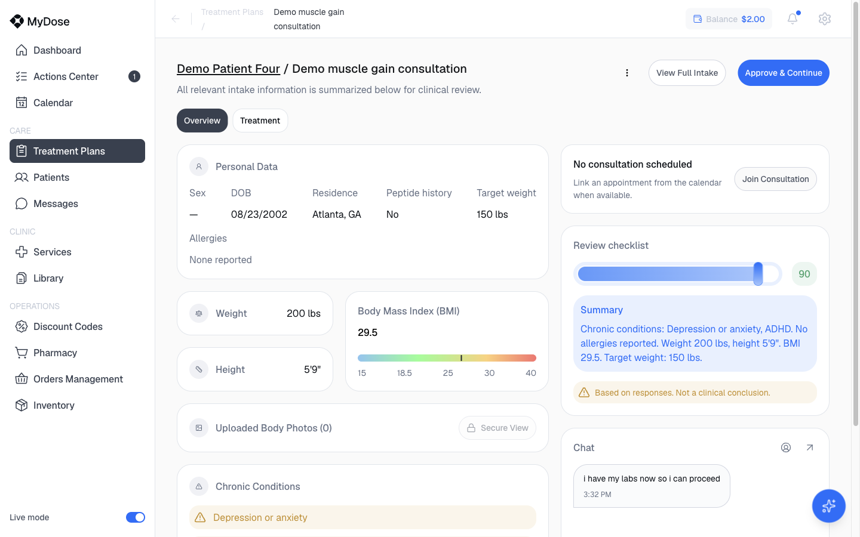Click the Secure View button
The height and width of the screenshot is (537, 860).
(x=497, y=428)
